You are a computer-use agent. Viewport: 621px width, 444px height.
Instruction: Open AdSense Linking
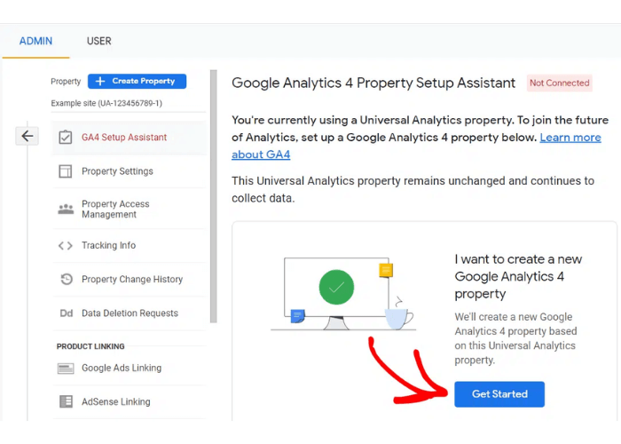coord(129,401)
